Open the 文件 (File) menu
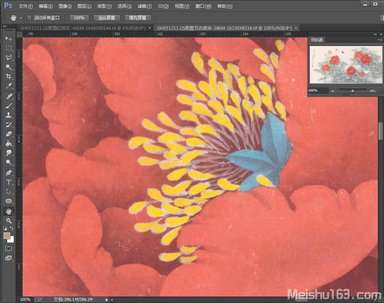The width and height of the screenshot is (384, 303). pos(26,6)
